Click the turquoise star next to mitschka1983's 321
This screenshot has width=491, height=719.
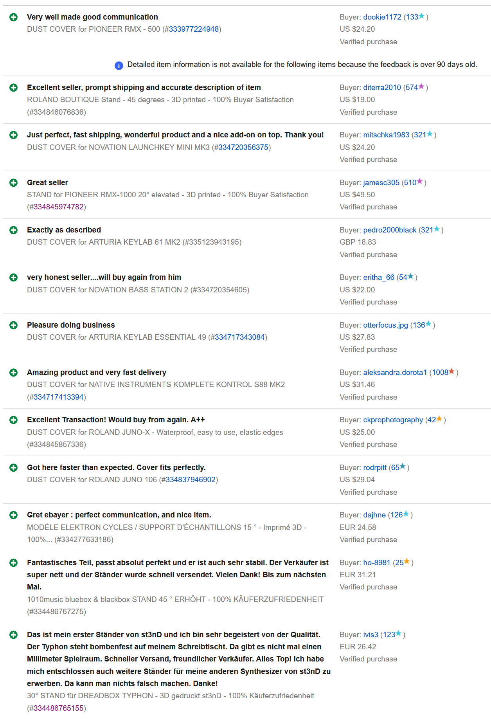click(x=430, y=134)
